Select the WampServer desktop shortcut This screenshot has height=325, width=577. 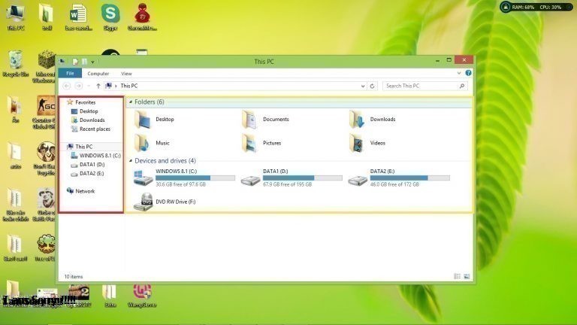click(x=142, y=296)
